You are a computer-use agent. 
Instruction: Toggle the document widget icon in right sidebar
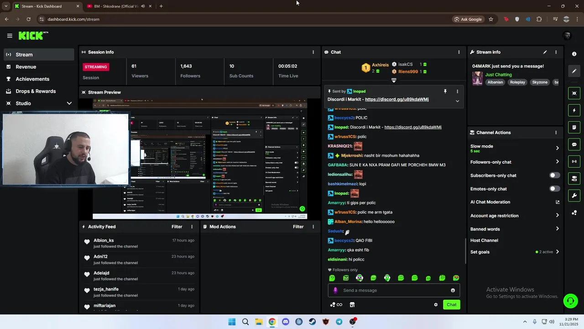[574, 127]
